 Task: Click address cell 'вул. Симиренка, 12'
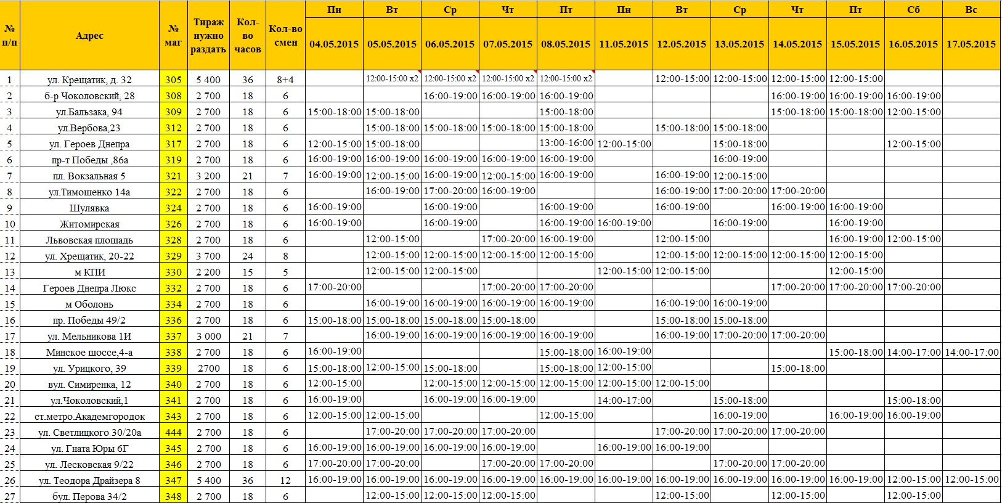tap(89, 384)
